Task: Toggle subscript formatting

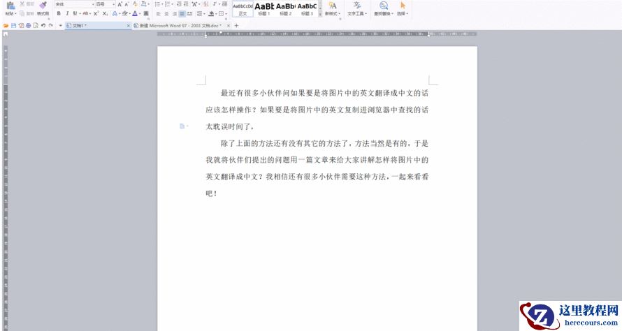Action: tap(105, 13)
